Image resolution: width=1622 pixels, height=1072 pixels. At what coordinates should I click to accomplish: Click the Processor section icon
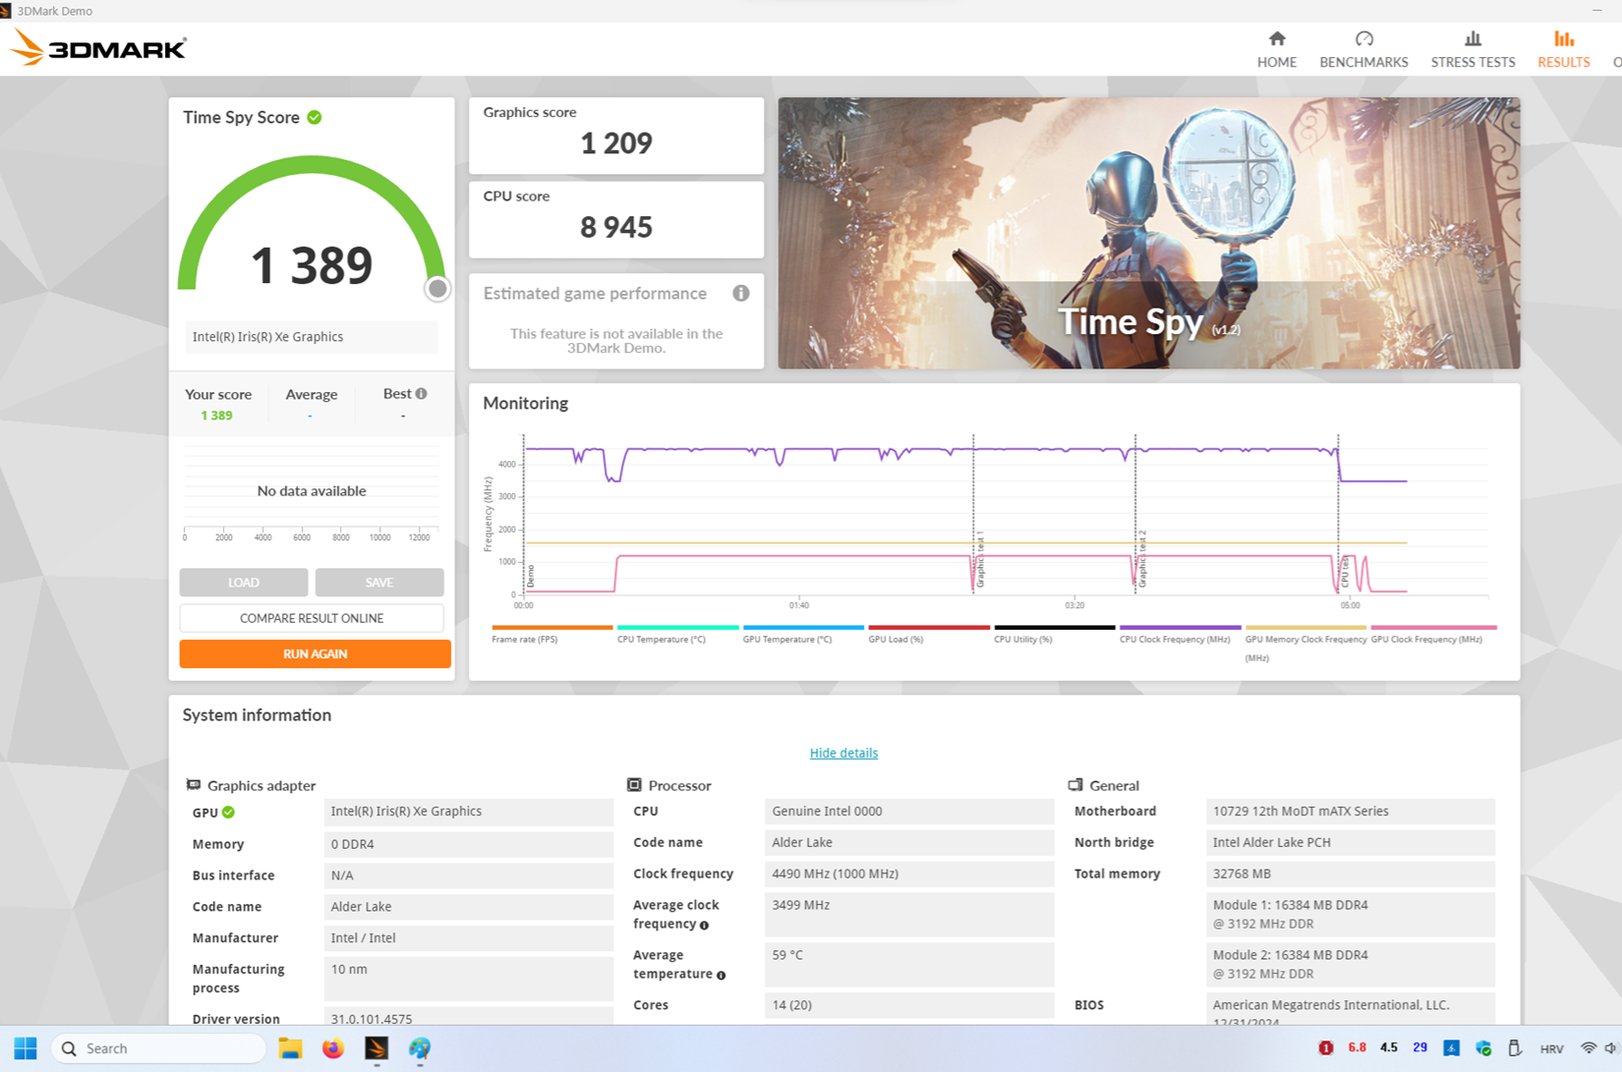(x=634, y=785)
